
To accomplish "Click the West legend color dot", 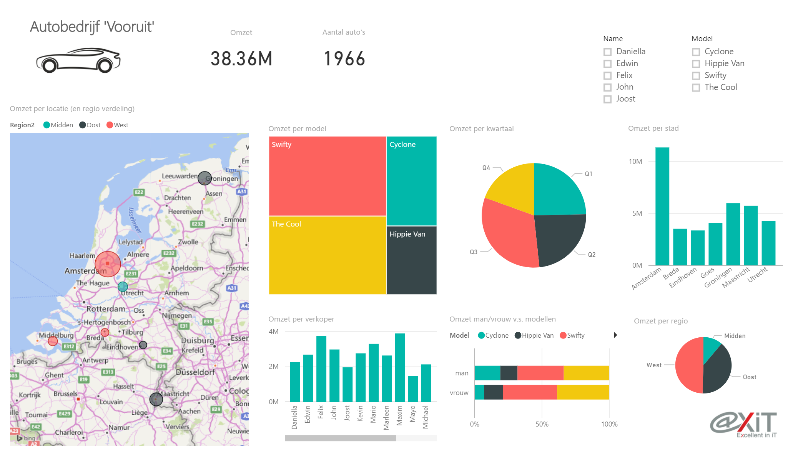I will point(110,125).
